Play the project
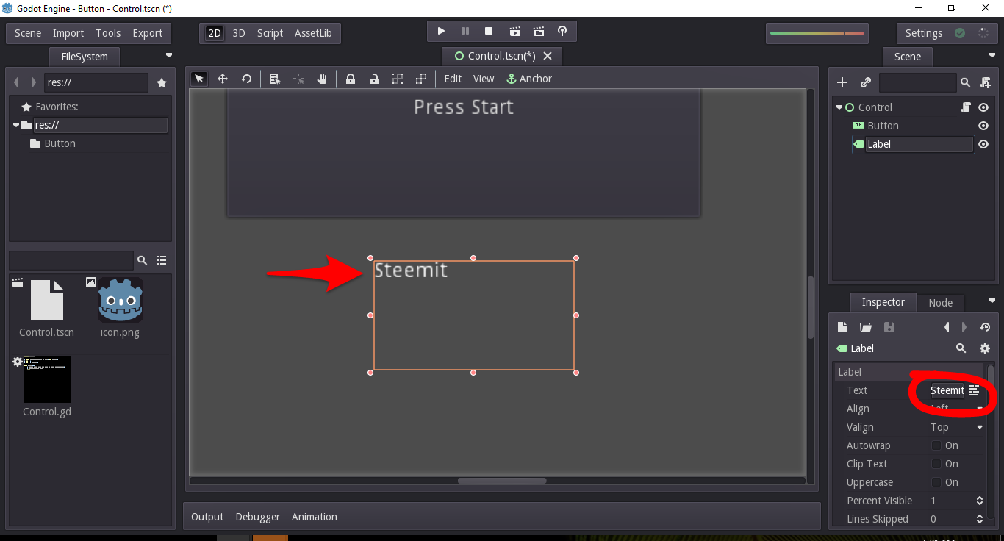Viewport: 1004px width, 541px height. (441, 32)
